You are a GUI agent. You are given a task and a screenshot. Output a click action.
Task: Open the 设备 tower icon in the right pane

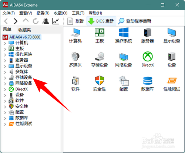click(x=172, y=59)
